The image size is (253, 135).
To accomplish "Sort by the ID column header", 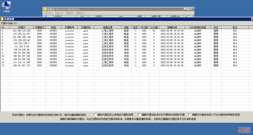I will (x=5, y=28).
